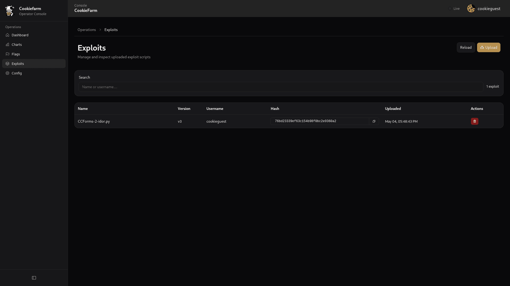Click the Cookiefarm cow logo

click(10, 11)
